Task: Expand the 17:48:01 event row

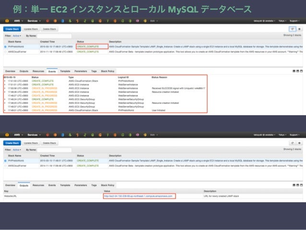Action: pos(5,110)
